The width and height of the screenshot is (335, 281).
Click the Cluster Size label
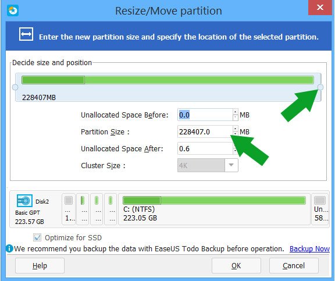[103, 166]
